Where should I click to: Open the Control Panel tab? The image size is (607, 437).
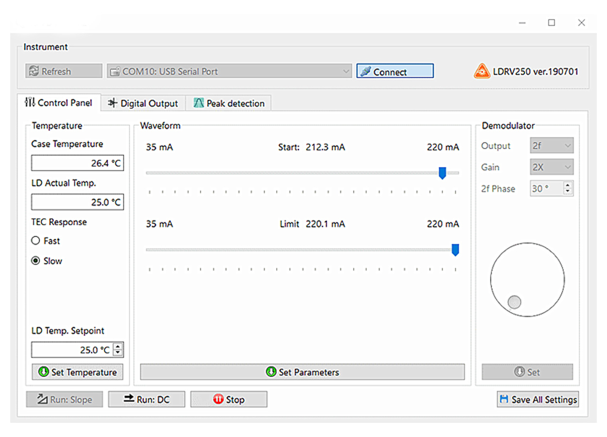(59, 102)
